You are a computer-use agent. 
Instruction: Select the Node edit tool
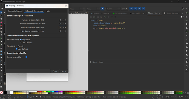click(x=1, y=16)
